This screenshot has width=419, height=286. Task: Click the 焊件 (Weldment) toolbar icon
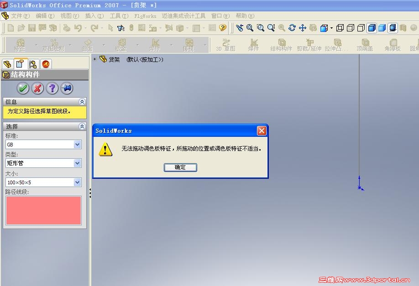[x=252, y=43]
